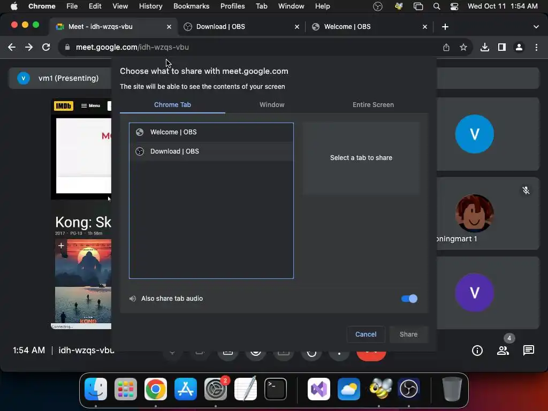Show everyone via people icon
This screenshot has height=411, width=548.
click(x=503, y=350)
